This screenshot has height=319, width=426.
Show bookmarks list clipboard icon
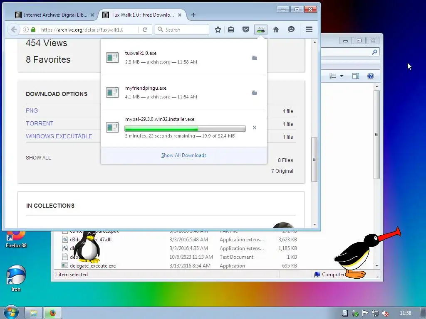click(x=231, y=29)
